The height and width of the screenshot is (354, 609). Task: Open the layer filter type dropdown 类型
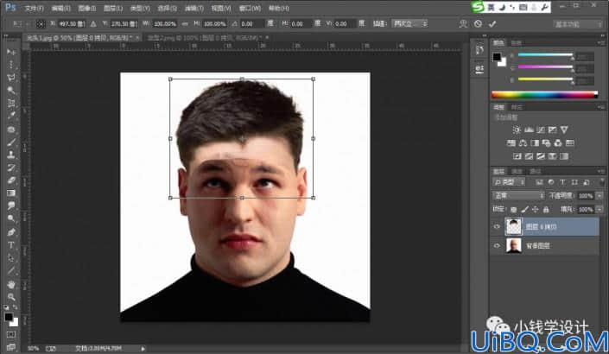point(509,182)
